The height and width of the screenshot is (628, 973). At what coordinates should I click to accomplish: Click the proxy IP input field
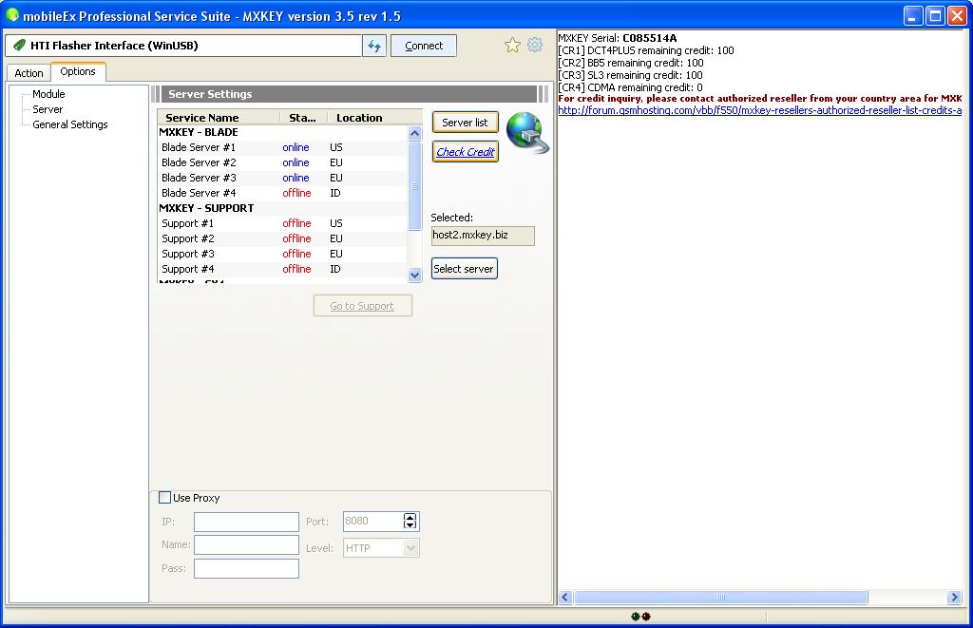point(246,522)
